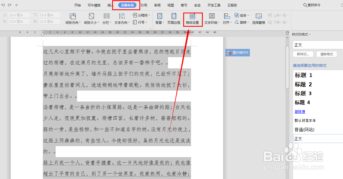This screenshot has width=343, height=179.
Task: Expand the 纸张方向 dropdown arrow
Action: point(80,23)
